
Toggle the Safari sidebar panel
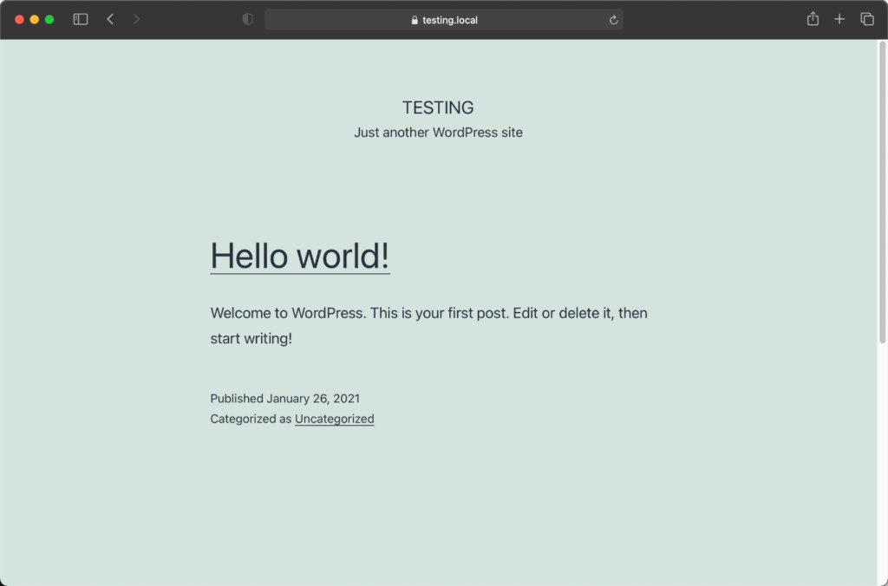click(81, 19)
